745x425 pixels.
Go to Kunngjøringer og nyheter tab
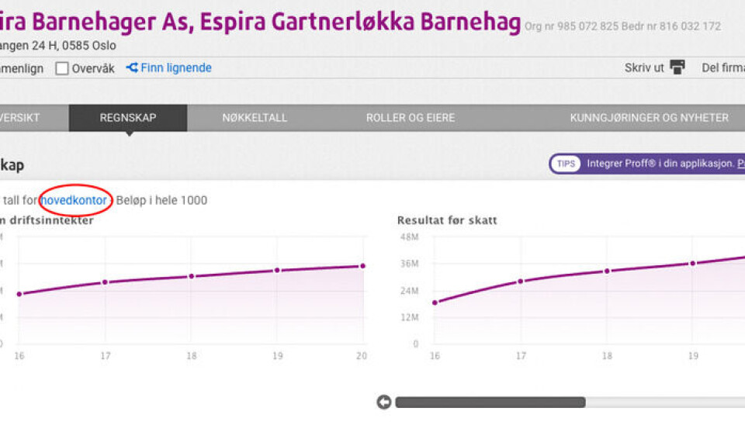coord(649,118)
